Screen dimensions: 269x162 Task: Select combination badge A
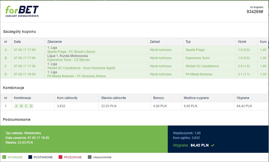click(x=16, y=106)
